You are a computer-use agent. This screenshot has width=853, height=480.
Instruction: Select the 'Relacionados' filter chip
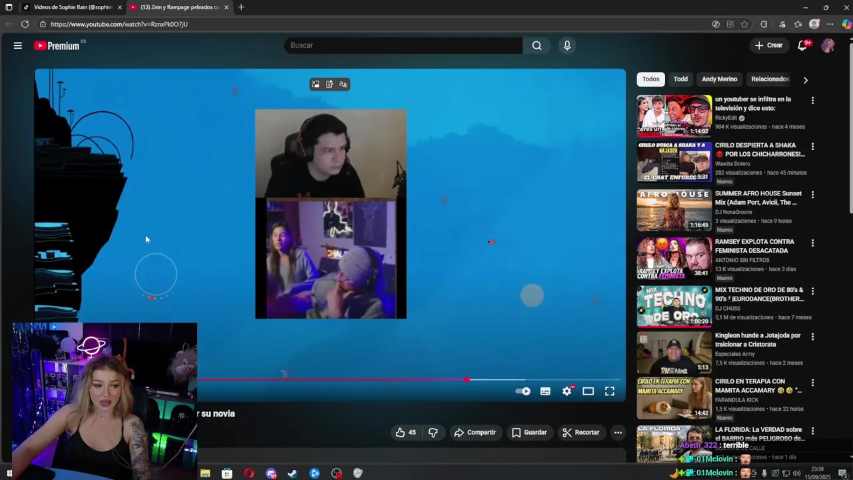pyautogui.click(x=770, y=79)
